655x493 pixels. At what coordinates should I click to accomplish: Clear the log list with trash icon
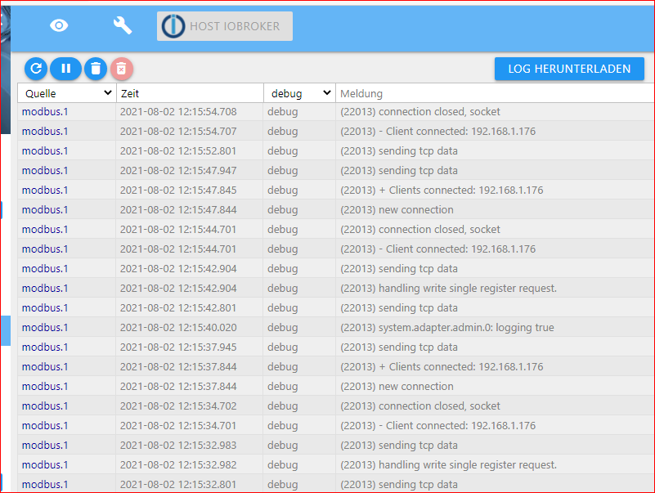(x=96, y=69)
